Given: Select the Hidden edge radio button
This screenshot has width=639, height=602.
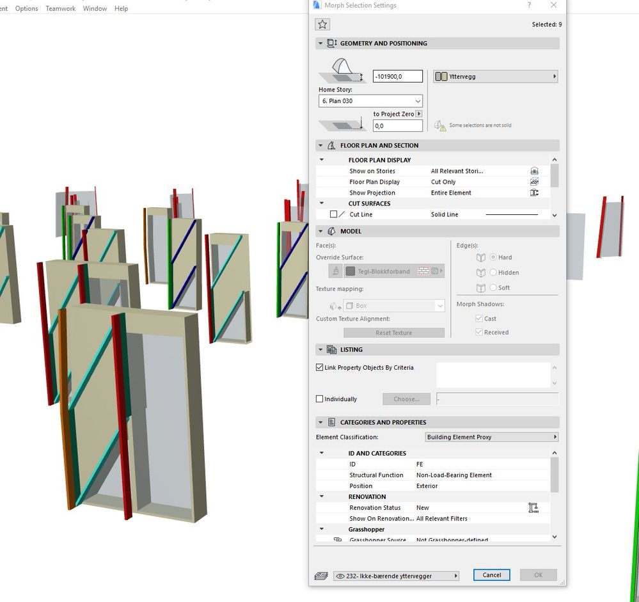Looking at the screenshot, I should (493, 273).
